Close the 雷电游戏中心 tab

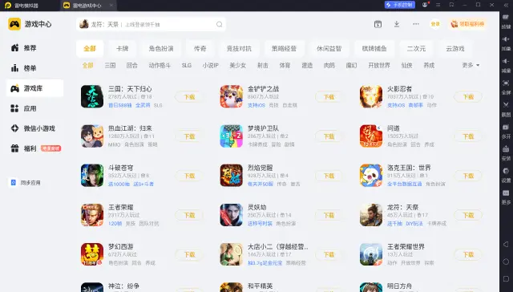point(111,6)
